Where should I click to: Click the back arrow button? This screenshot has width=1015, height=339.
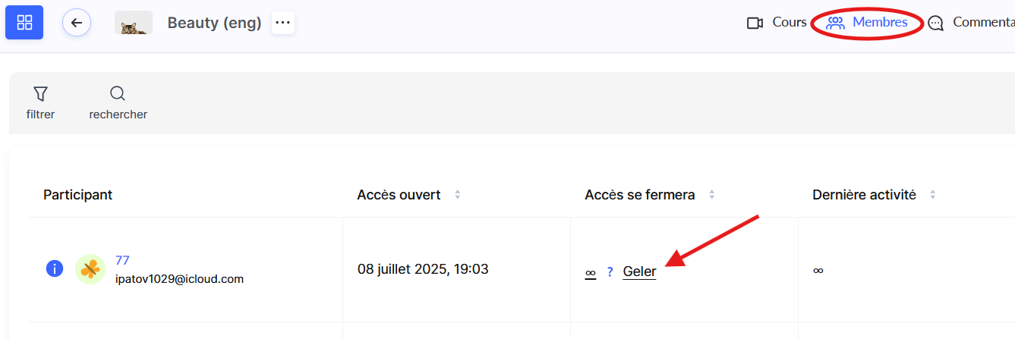click(77, 23)
